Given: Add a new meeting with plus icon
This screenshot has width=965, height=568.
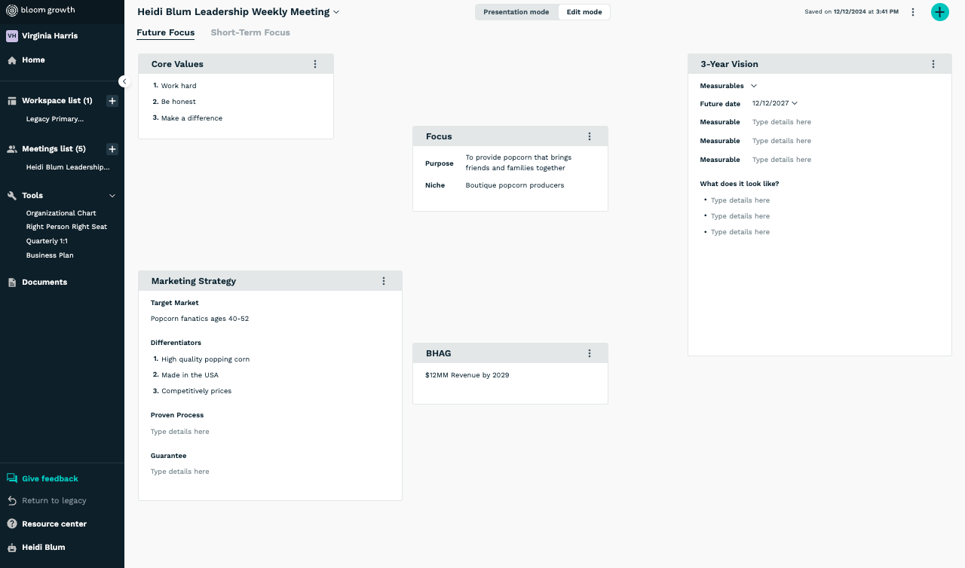Looking at the screenshot, I should 112,149.
